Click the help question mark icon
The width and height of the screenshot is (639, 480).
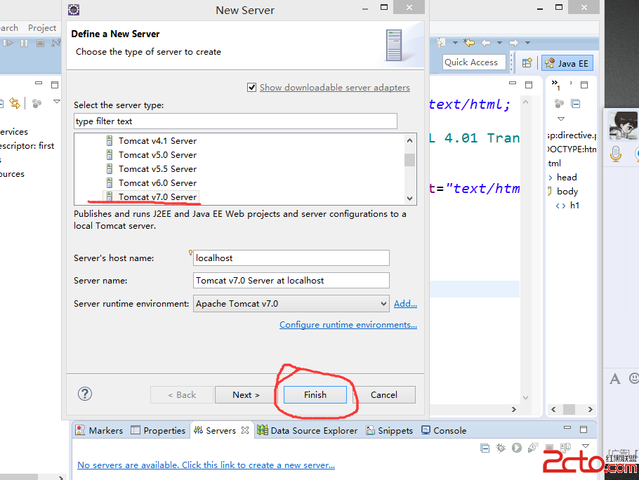pyautogui.click(x=85, y=394)
